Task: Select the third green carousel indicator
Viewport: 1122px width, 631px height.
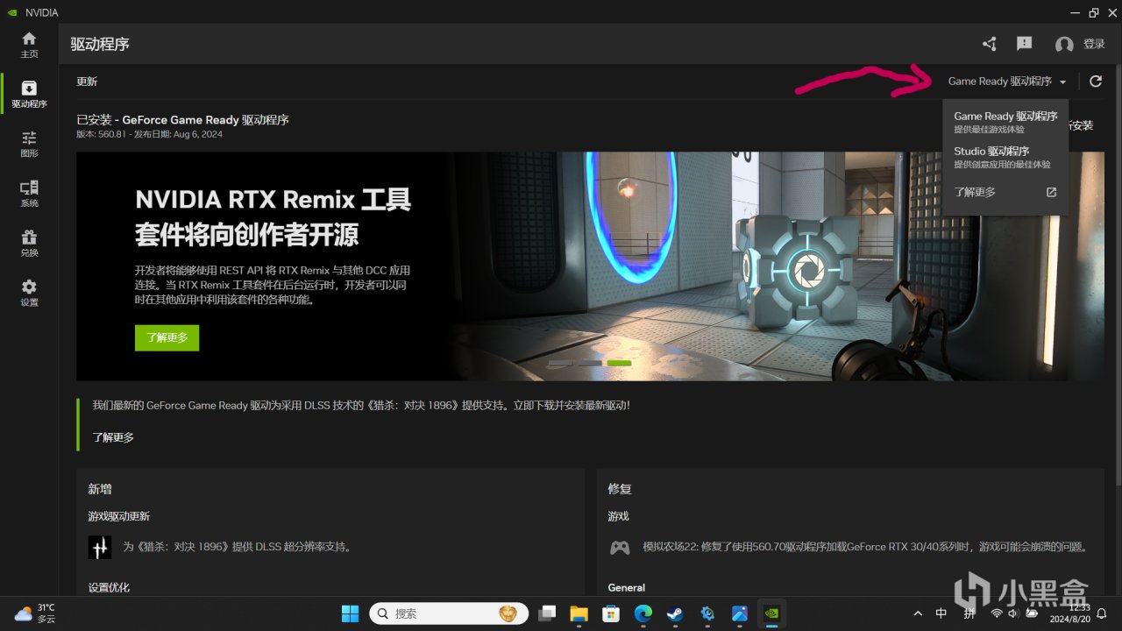Action: (x=619, y=363)
